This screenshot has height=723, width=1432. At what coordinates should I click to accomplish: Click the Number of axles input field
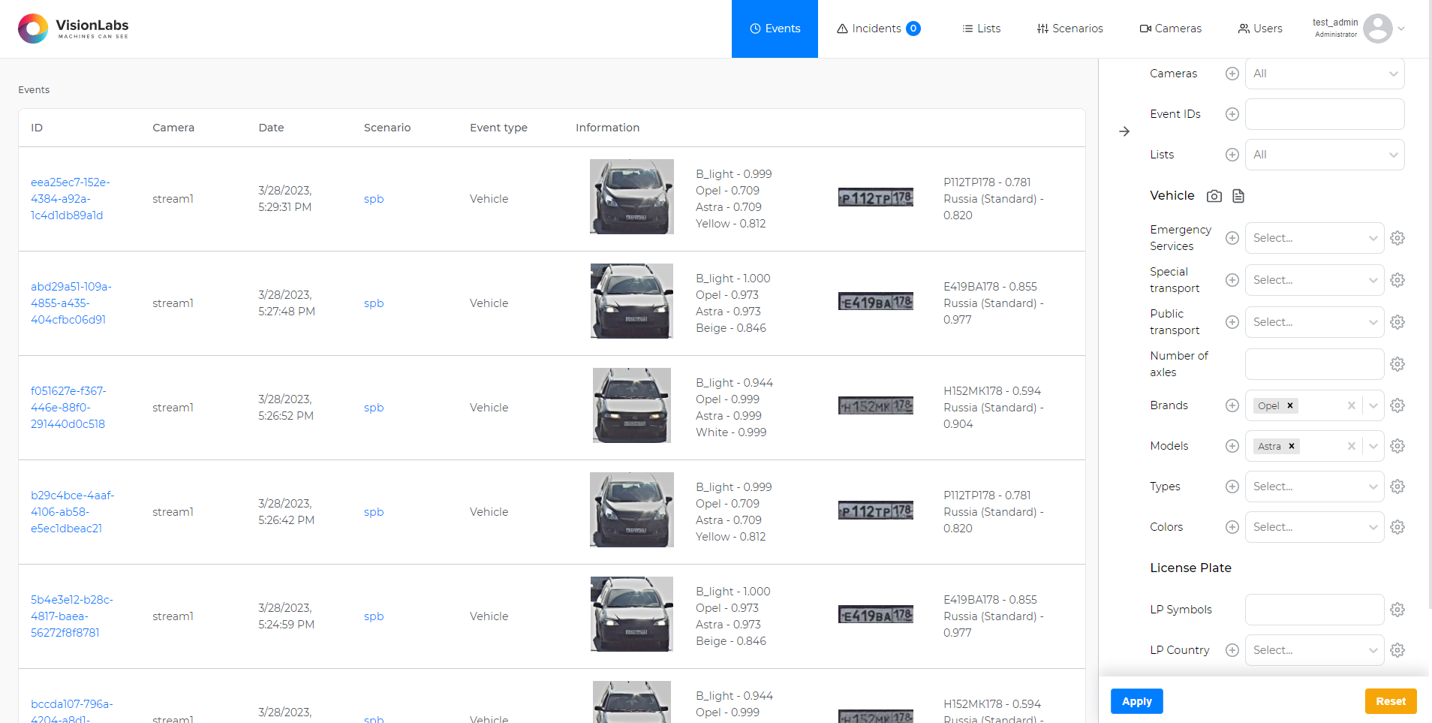pyautogui.click(x=1315, y=364)
